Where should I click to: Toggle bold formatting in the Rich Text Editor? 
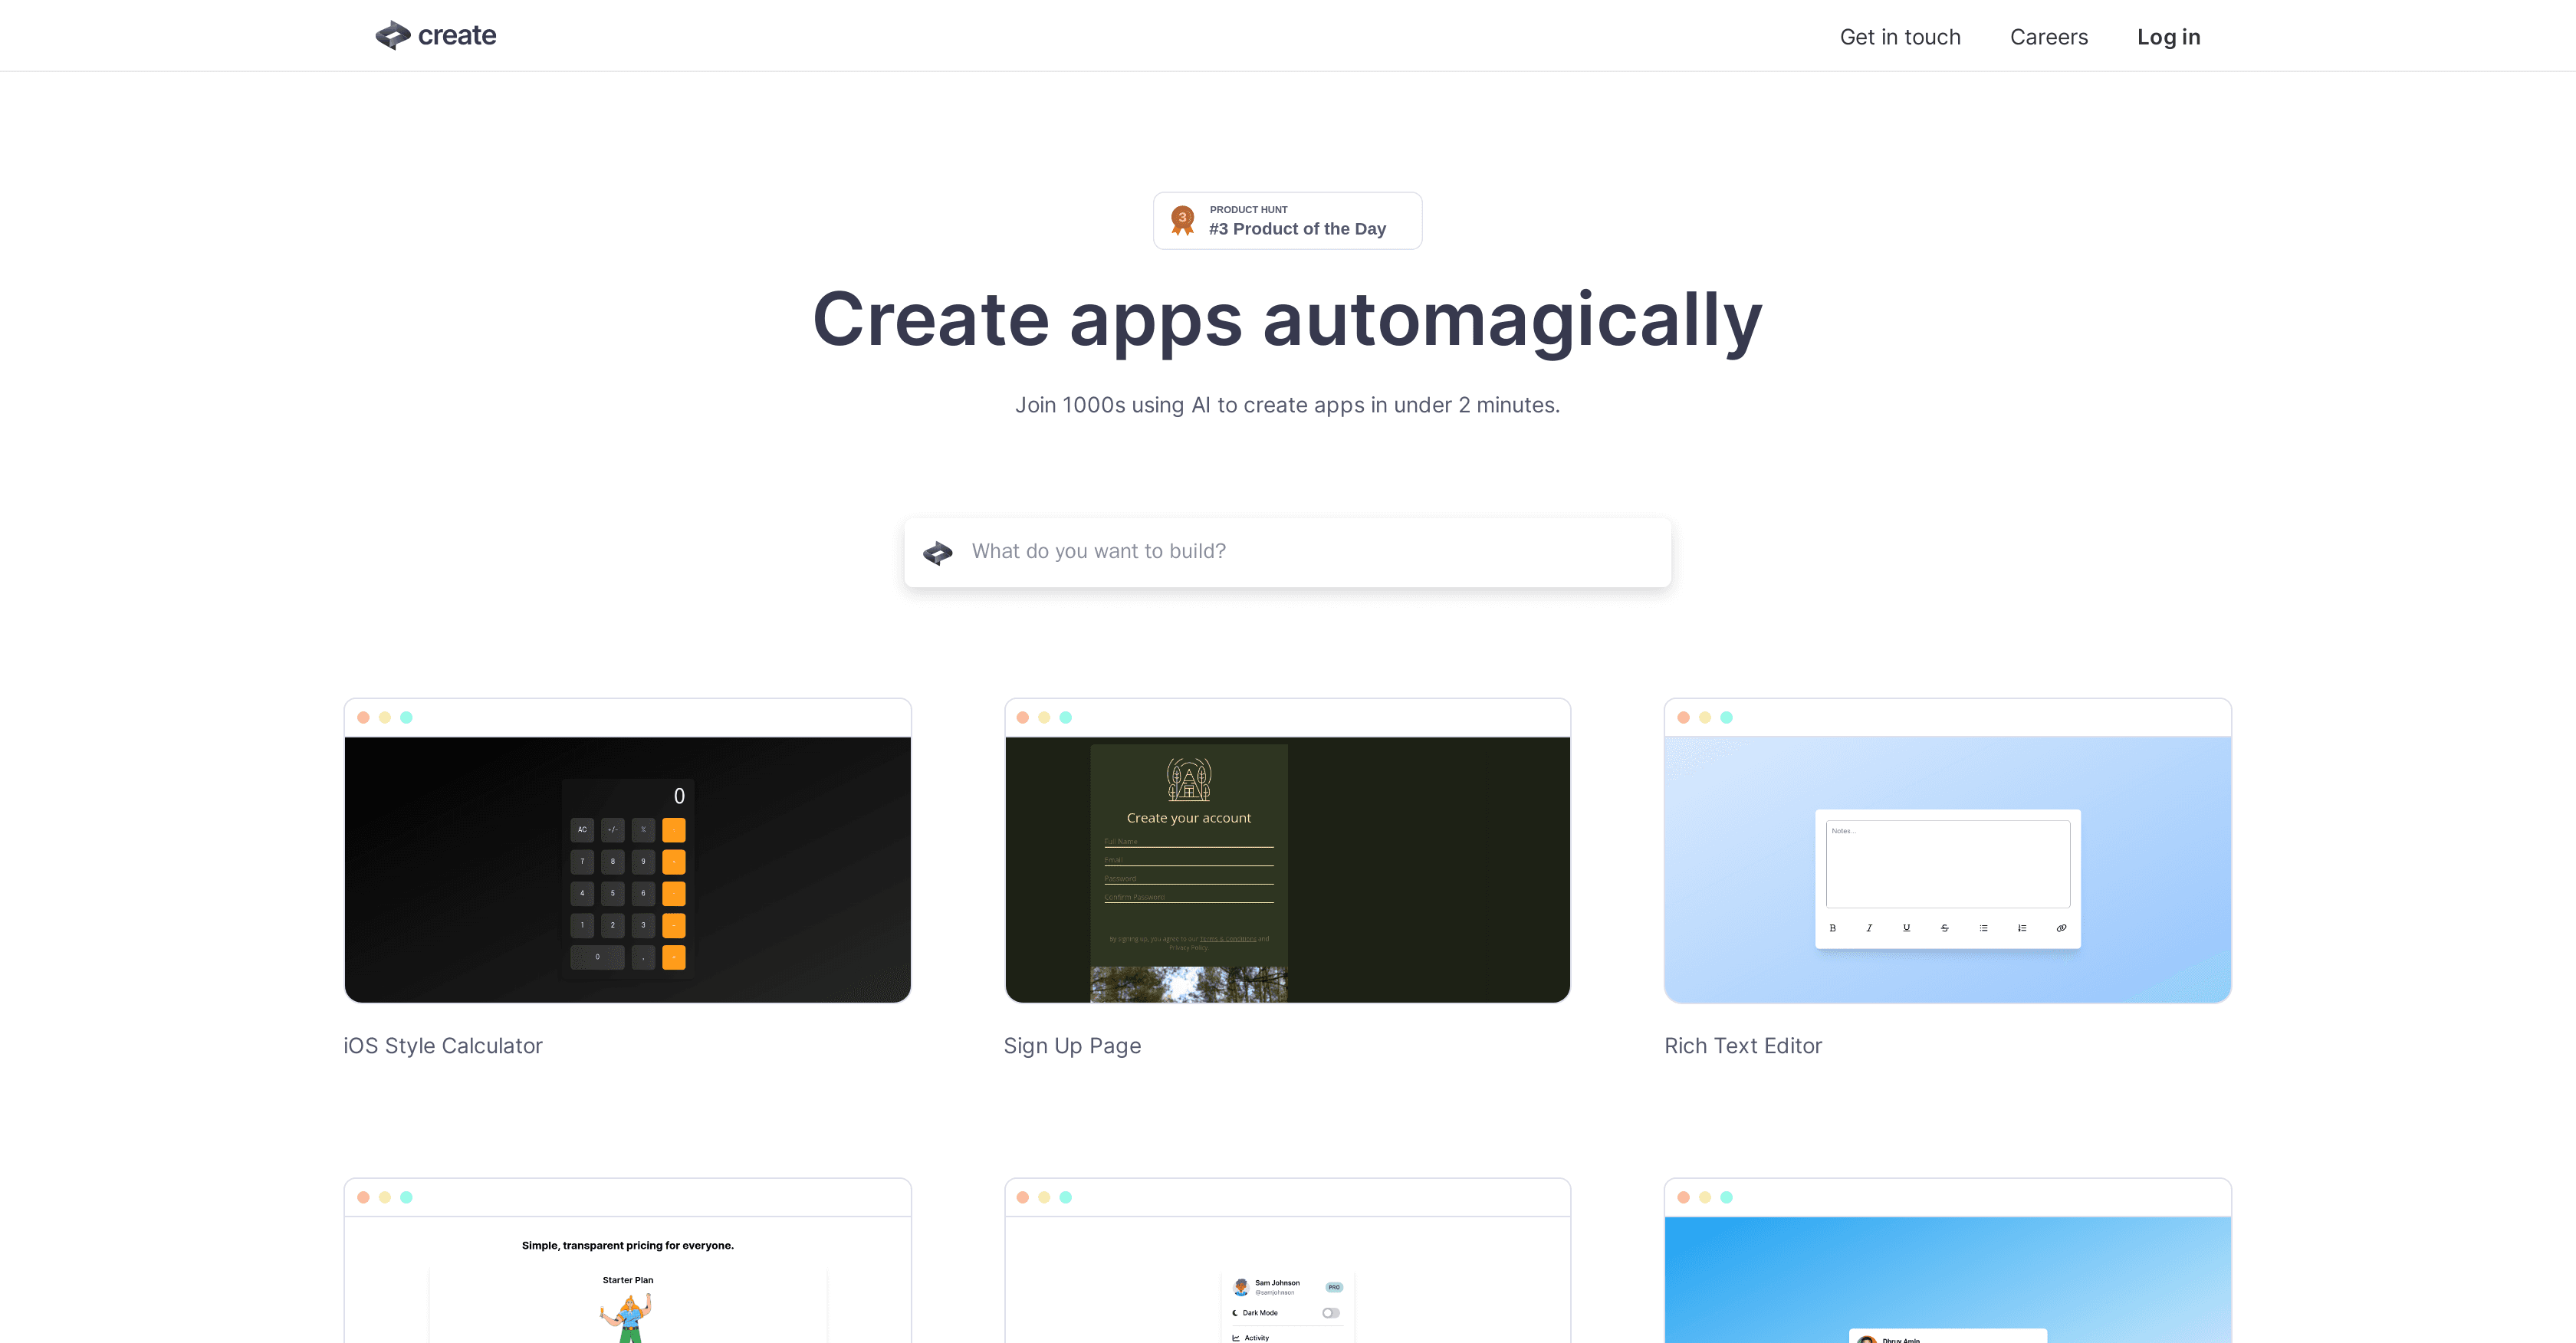1833,928
